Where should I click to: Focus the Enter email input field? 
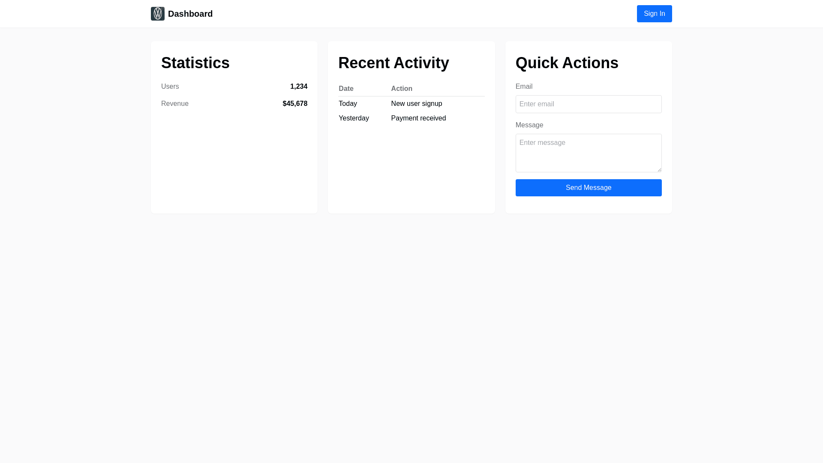[588, 104]
